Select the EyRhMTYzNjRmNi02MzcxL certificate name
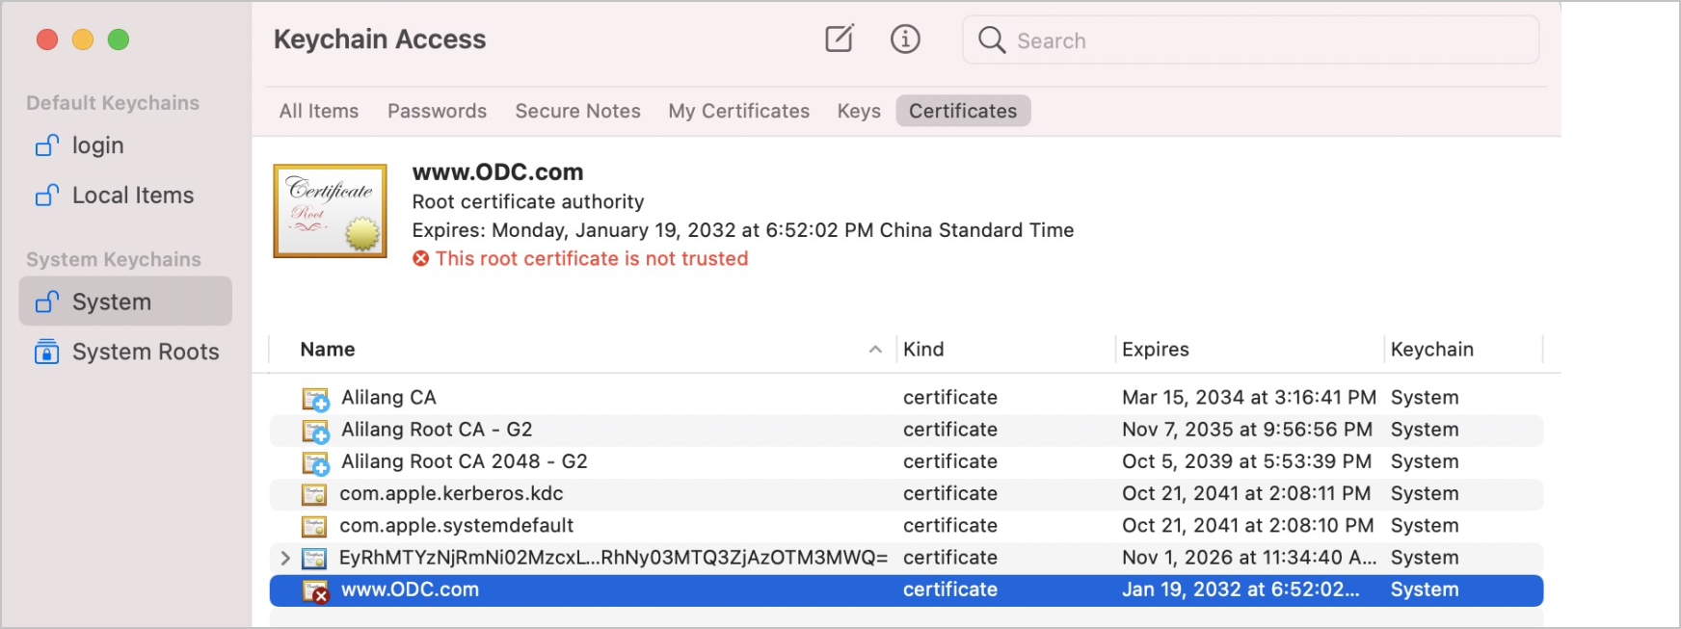The width and height of the screenshot is (1681, 629). (x=613, y=558)
